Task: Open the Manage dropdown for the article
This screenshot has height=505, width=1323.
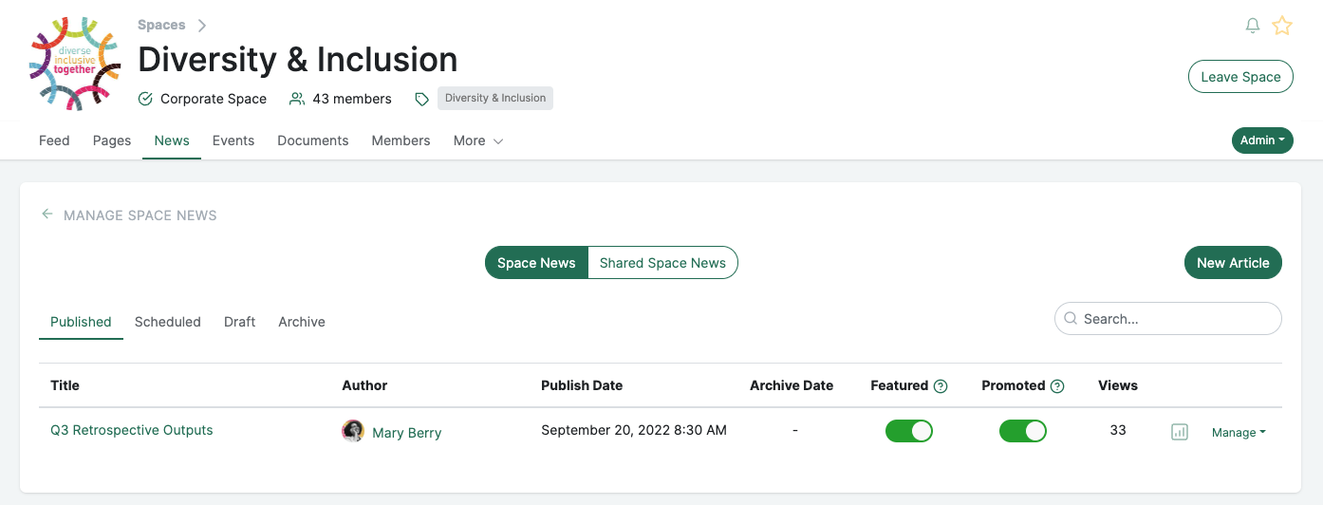Action: point(1239,432)
